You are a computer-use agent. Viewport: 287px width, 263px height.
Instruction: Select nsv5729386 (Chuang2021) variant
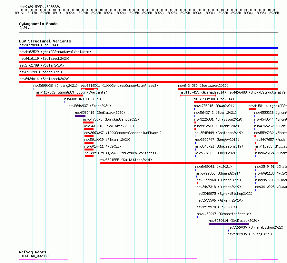[218, 173]
